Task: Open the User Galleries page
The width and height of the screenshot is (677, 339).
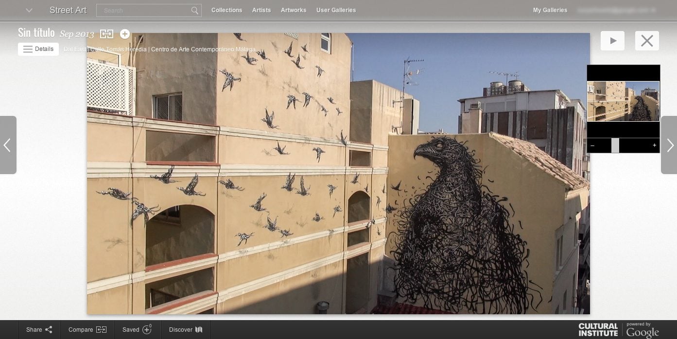Action: [x=336, y=10]
